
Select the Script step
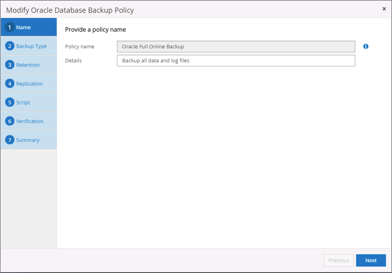pos(23,102)
